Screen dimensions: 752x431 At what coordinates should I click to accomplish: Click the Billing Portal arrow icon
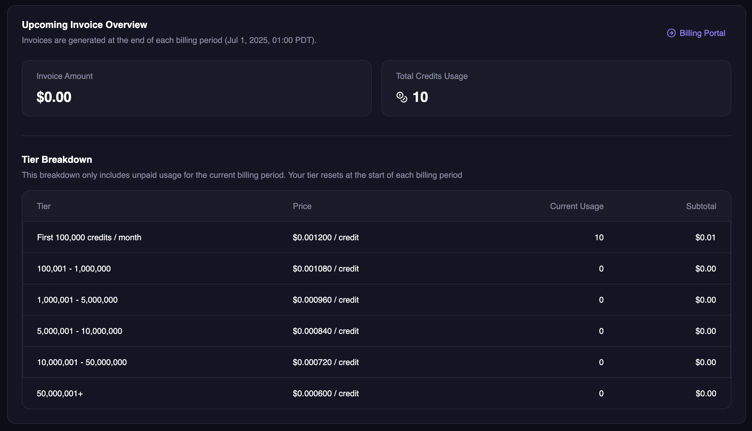click(x=671, y=33)
